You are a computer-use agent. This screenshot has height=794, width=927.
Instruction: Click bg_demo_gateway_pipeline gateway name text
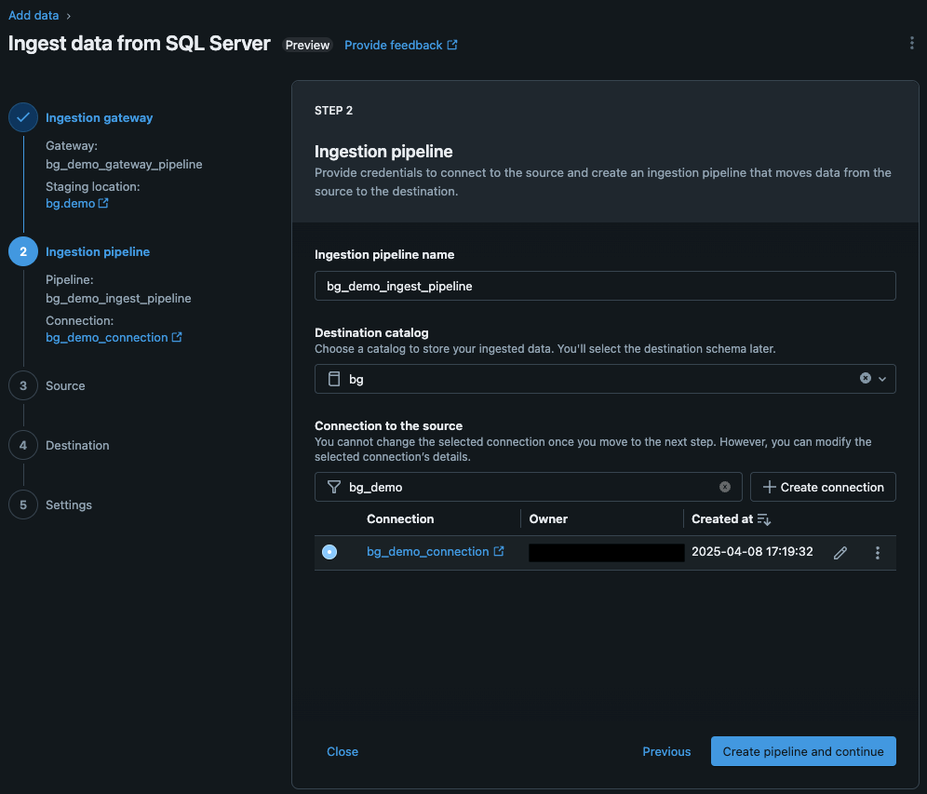[124, 165]
